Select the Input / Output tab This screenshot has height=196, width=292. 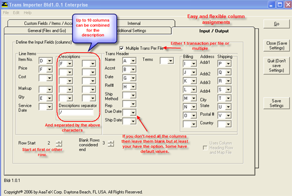coord(214,31)
